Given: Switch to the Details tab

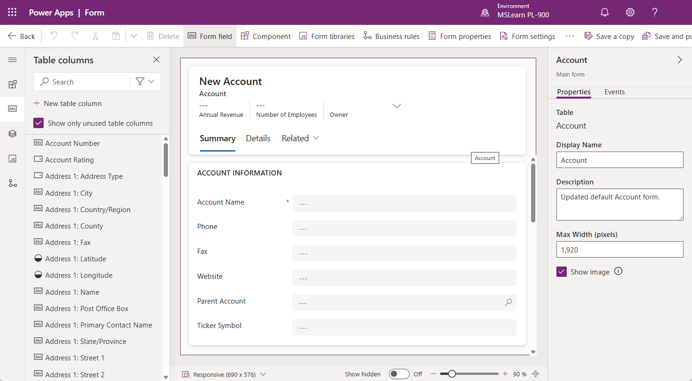Looking at the screenshot, I should (x=259, y=138).
